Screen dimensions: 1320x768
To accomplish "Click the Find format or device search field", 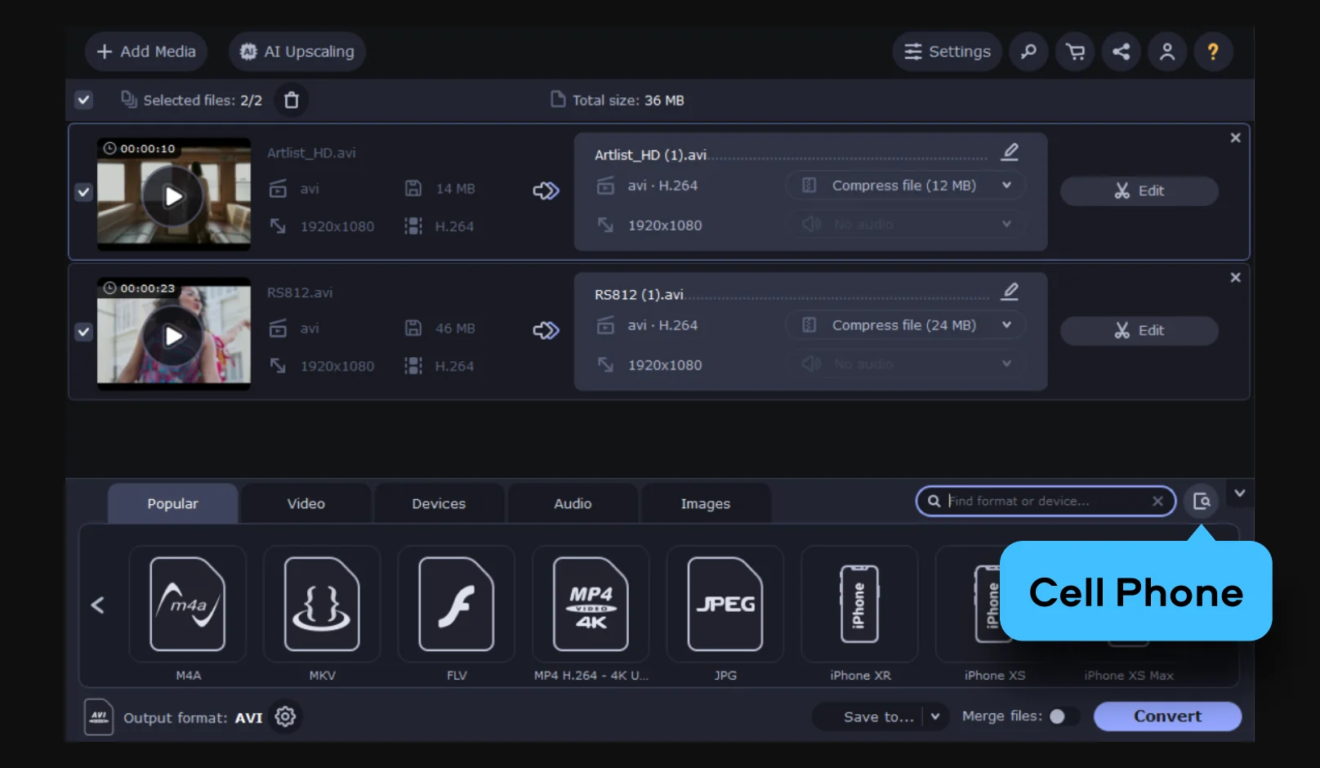I will point(1046,501).
